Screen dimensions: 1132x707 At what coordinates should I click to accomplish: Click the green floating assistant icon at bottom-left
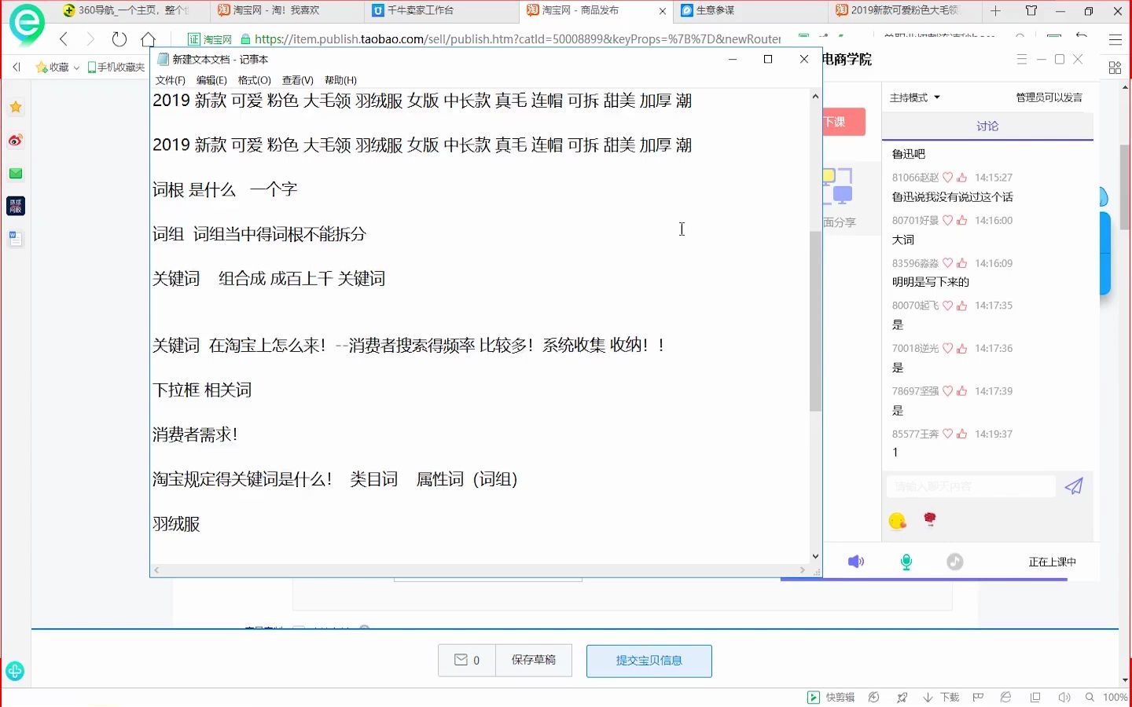[15, 671]
